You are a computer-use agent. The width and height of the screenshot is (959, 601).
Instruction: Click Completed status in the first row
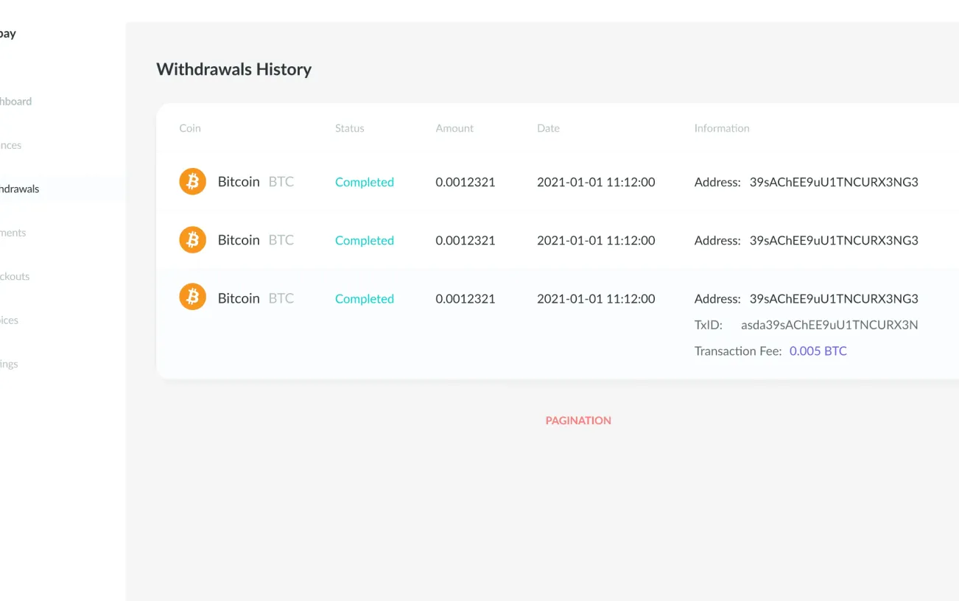[x=365, y=182]
